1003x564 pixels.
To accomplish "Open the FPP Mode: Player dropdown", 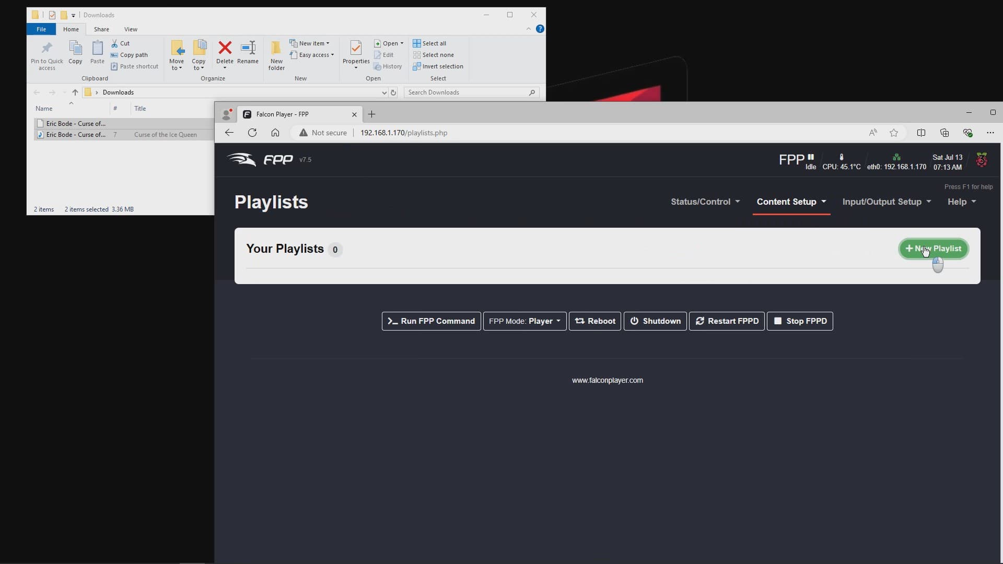I will point(524,321).
